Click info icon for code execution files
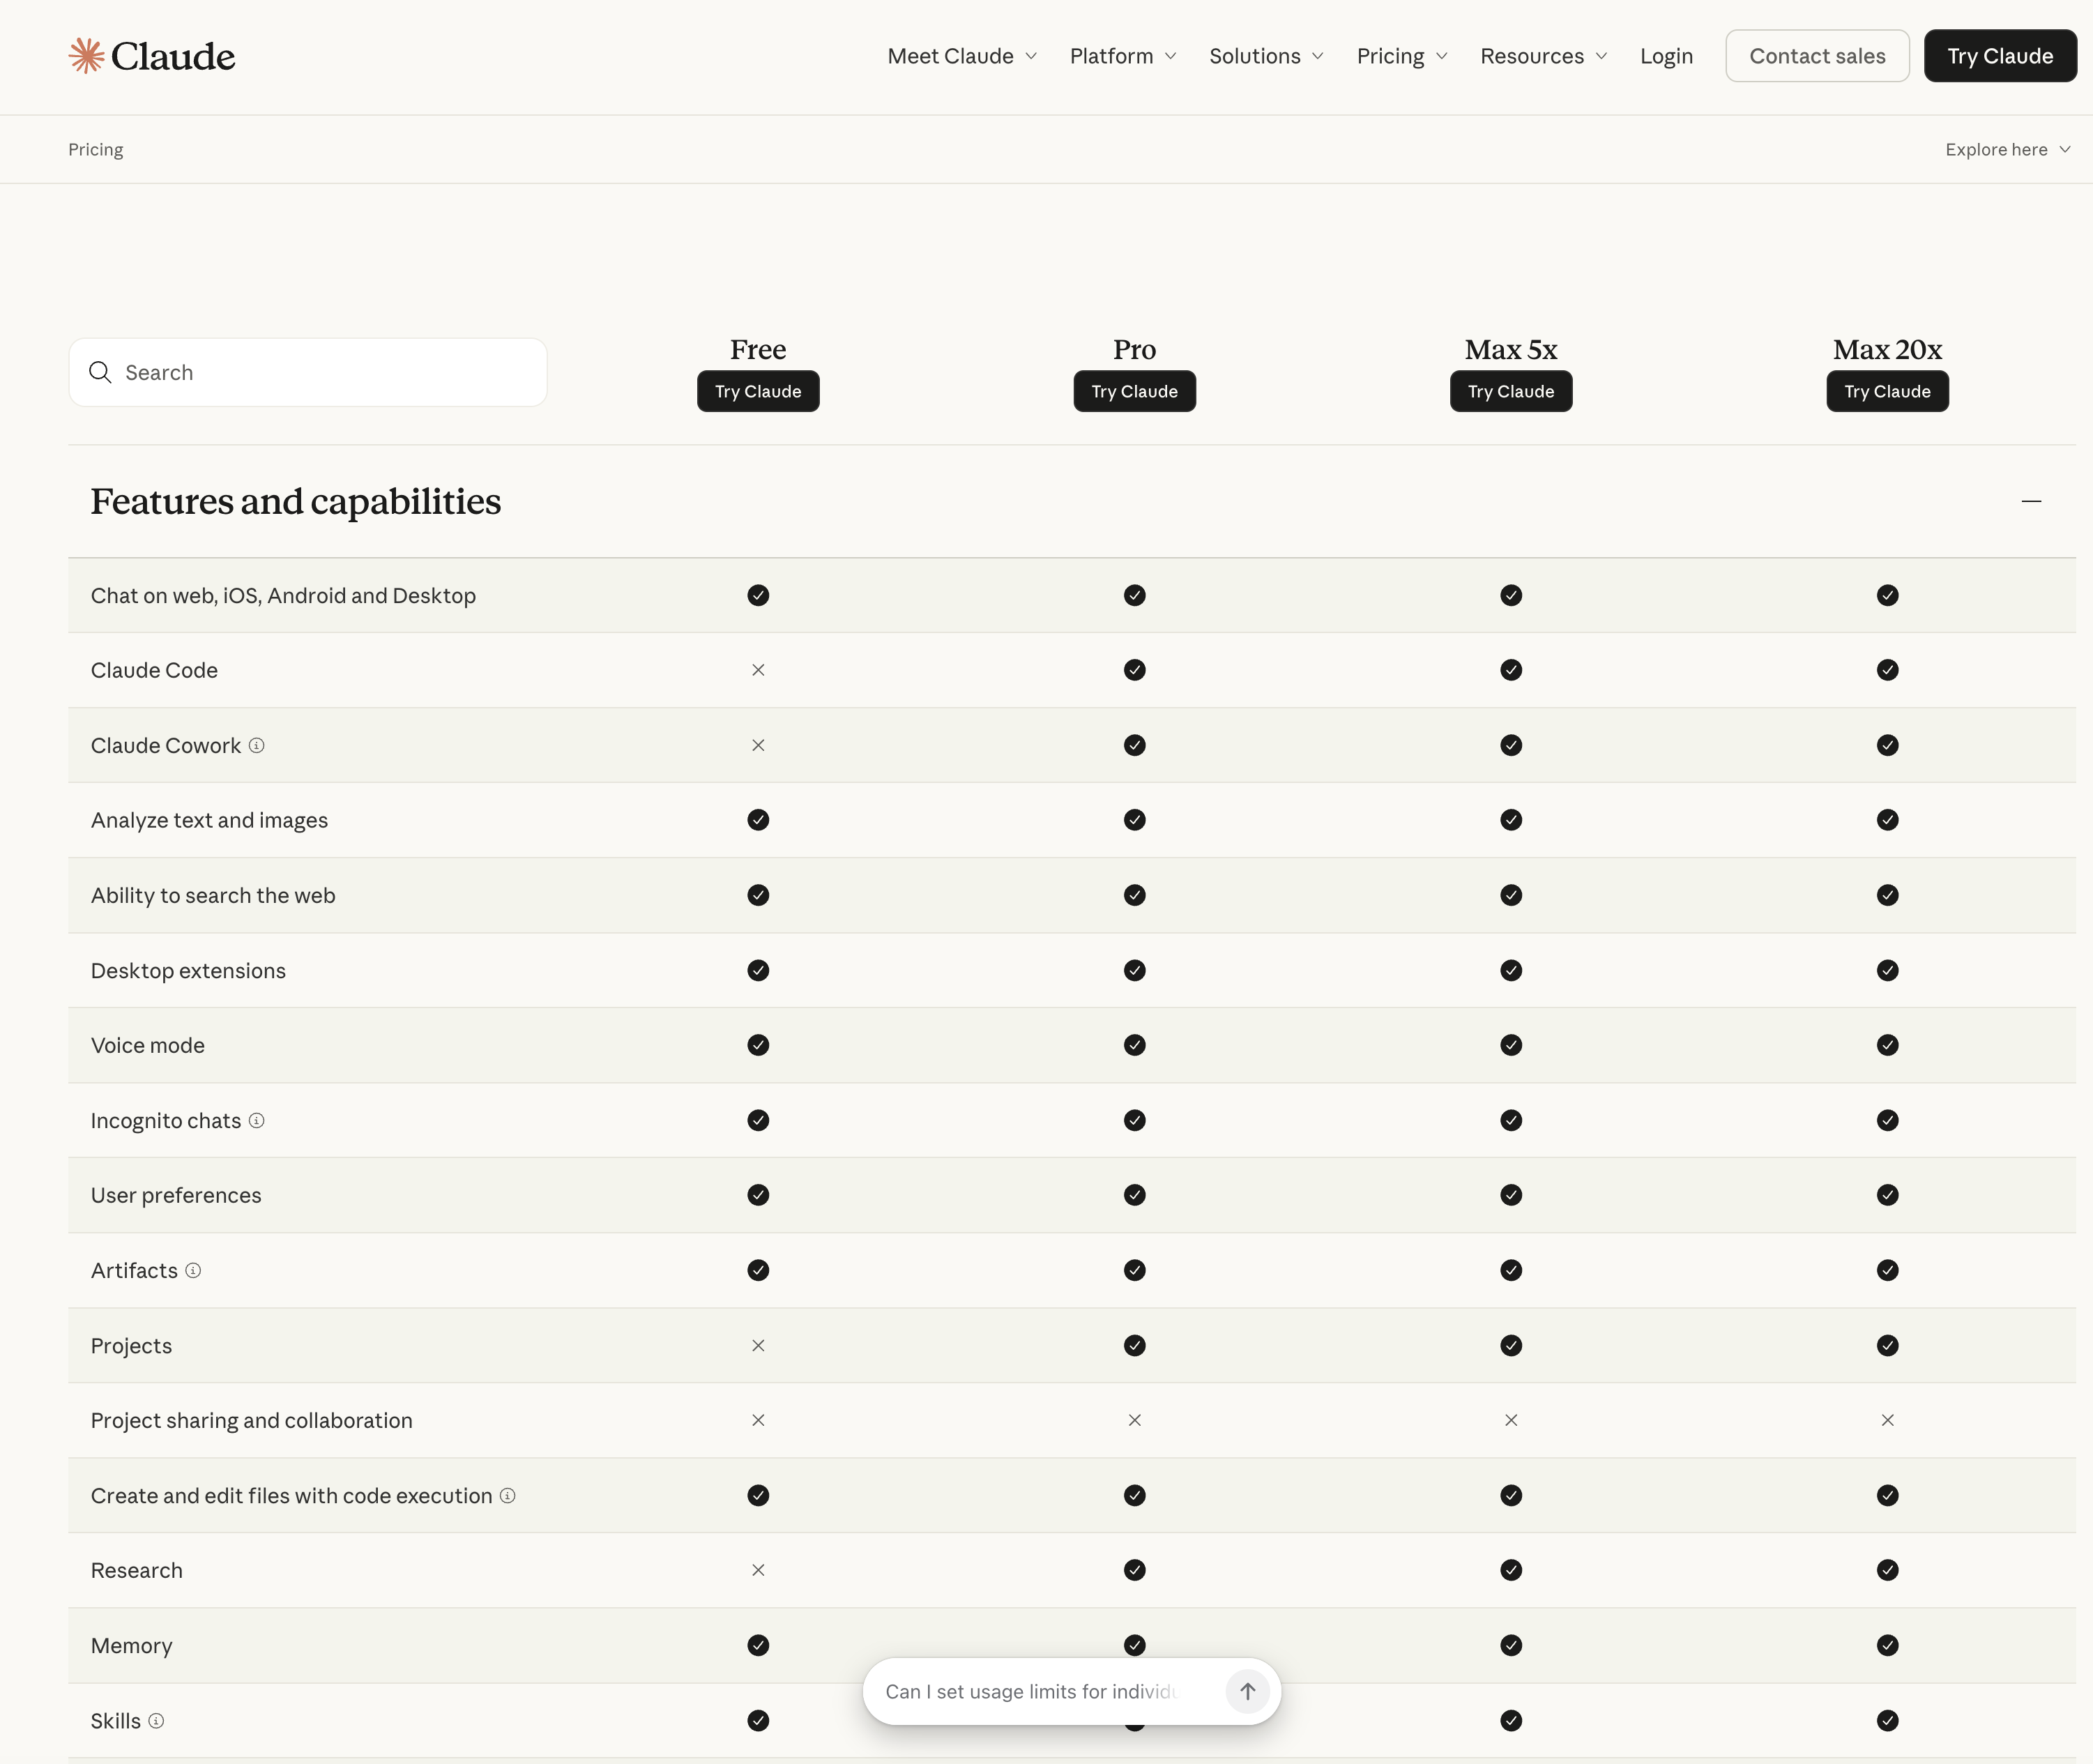2093x1764 pixels. point(508,1495)
